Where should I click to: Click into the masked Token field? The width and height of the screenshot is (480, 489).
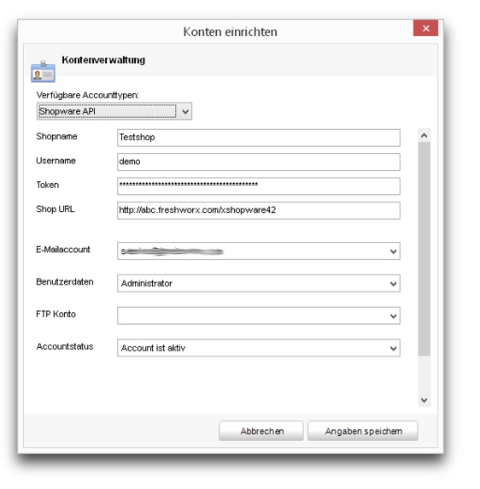(259, 186)
